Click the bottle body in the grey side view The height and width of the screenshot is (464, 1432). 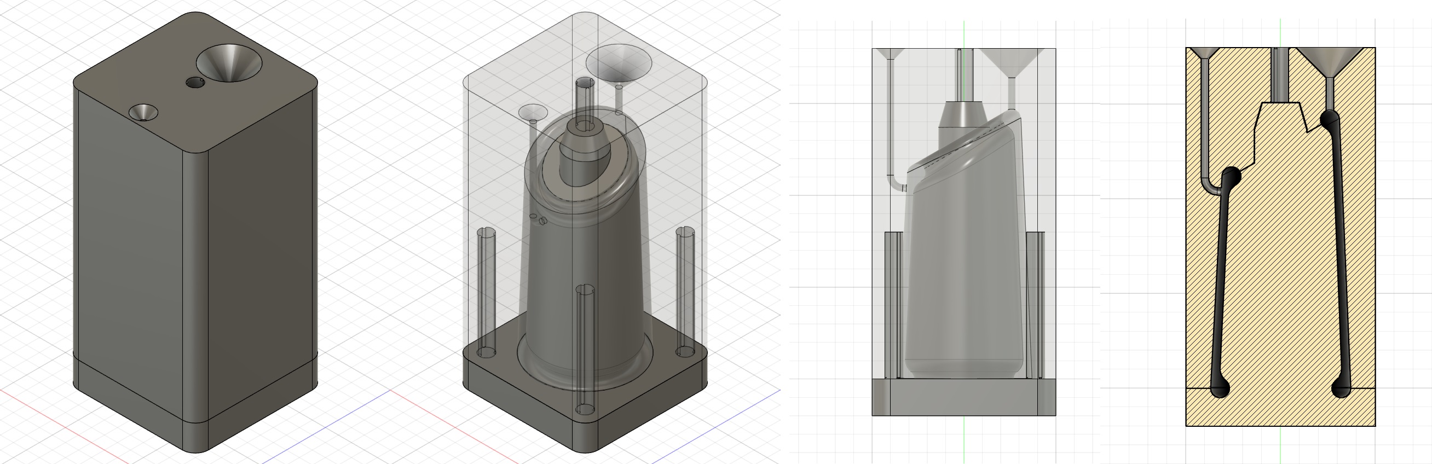click(x=964, y=245)
